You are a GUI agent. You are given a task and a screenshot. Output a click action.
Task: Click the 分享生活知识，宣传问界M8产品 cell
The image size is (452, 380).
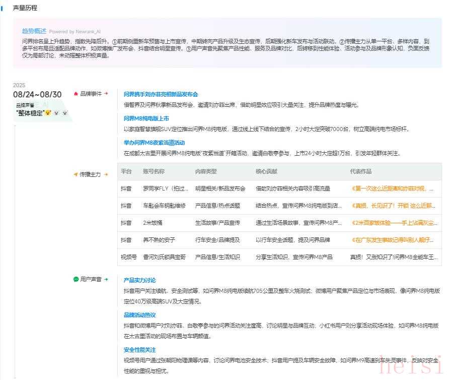[x=294, y=257]
